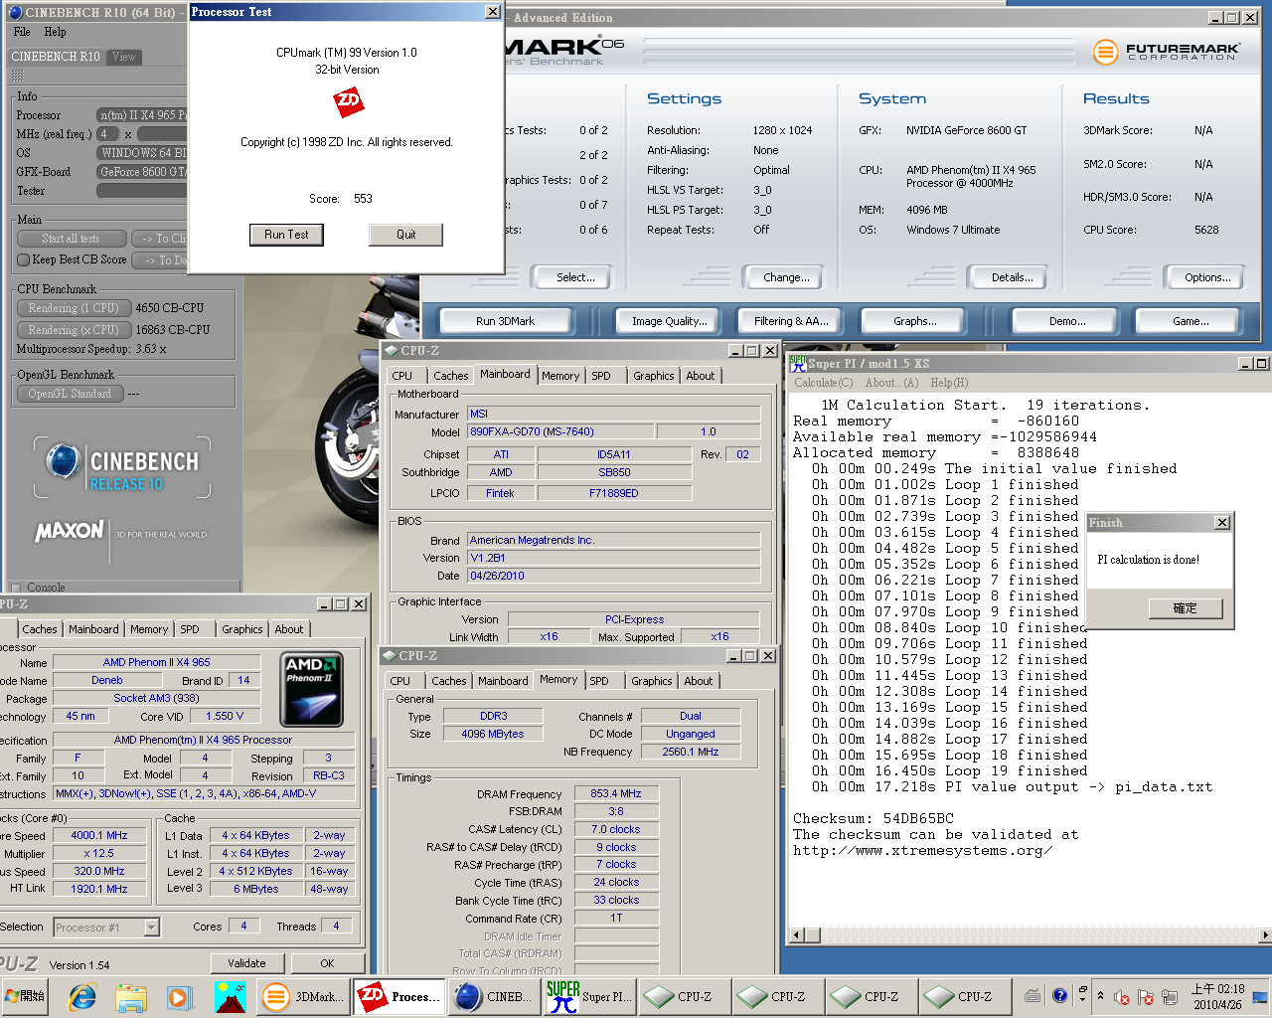Select CPU tab in CPU-Z Mainboard window
The height and width of the screenshot is (1018, 1272).
[402, 376]
